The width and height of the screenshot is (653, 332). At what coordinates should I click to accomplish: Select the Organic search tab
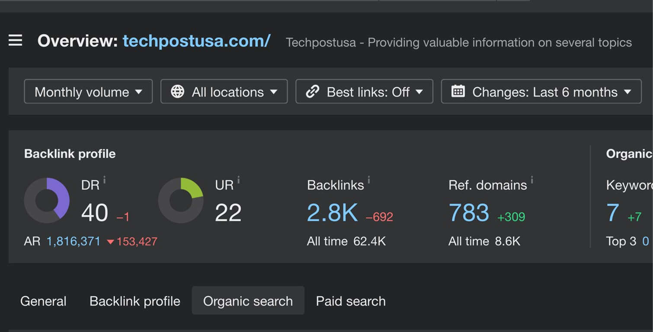click(x=248, y=301)
